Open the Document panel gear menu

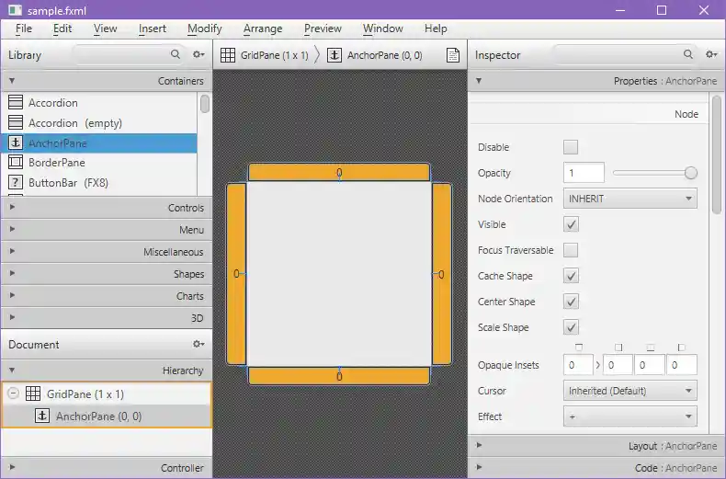[198, 345]
